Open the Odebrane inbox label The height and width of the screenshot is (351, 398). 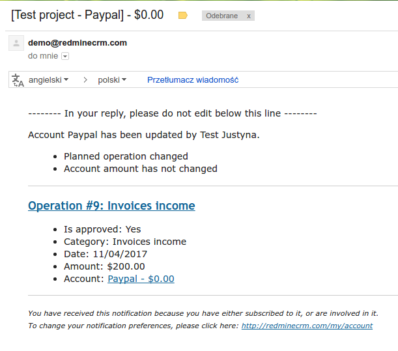click(x=221, y=16)
